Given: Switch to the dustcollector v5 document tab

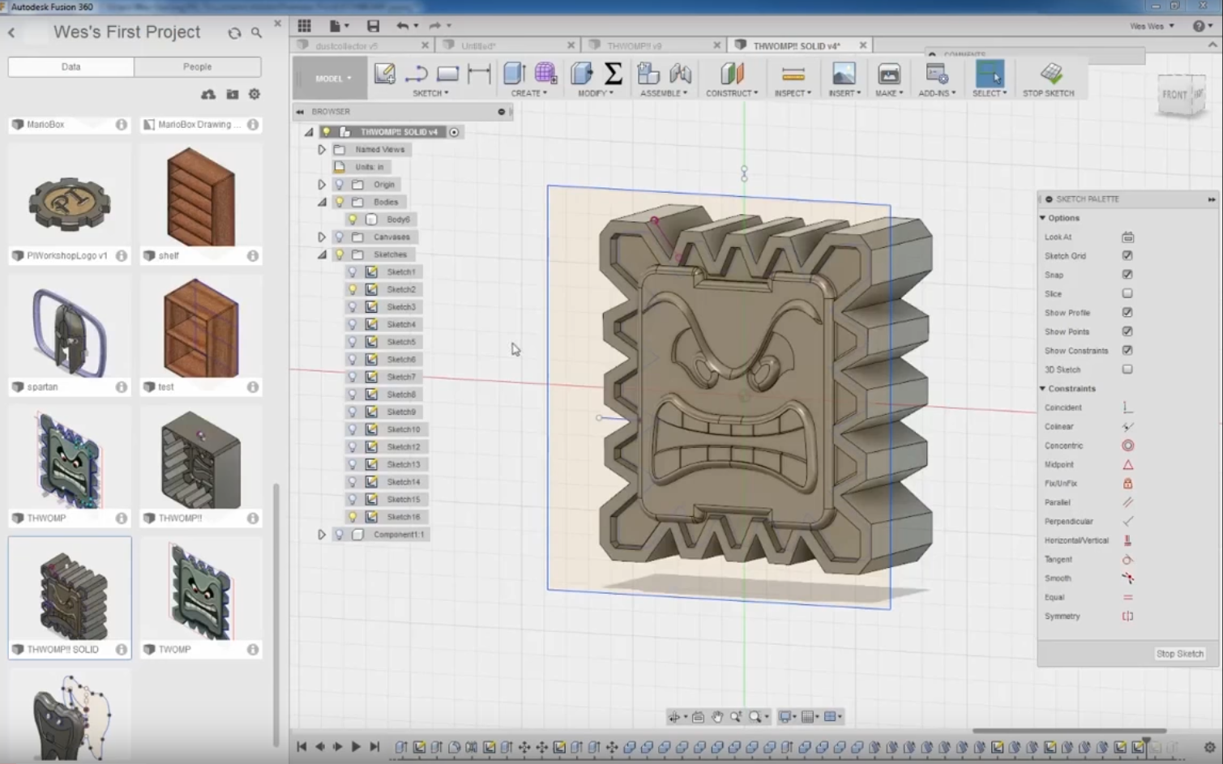Looking at the screenshot, I should point(347,46).
